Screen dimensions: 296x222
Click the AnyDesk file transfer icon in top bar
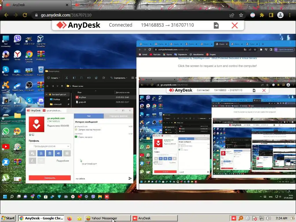(x=216, y=25)
